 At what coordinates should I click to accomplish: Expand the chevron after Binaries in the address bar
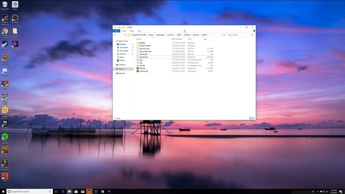(x=200, y=34)
